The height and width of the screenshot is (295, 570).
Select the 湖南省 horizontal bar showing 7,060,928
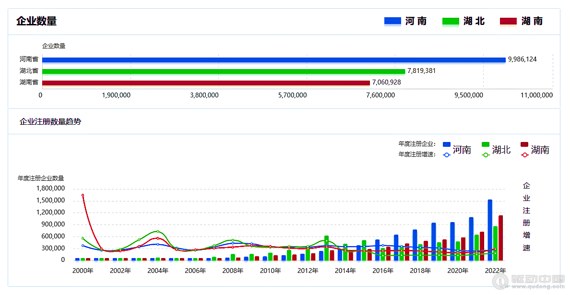tap(206, 83)
